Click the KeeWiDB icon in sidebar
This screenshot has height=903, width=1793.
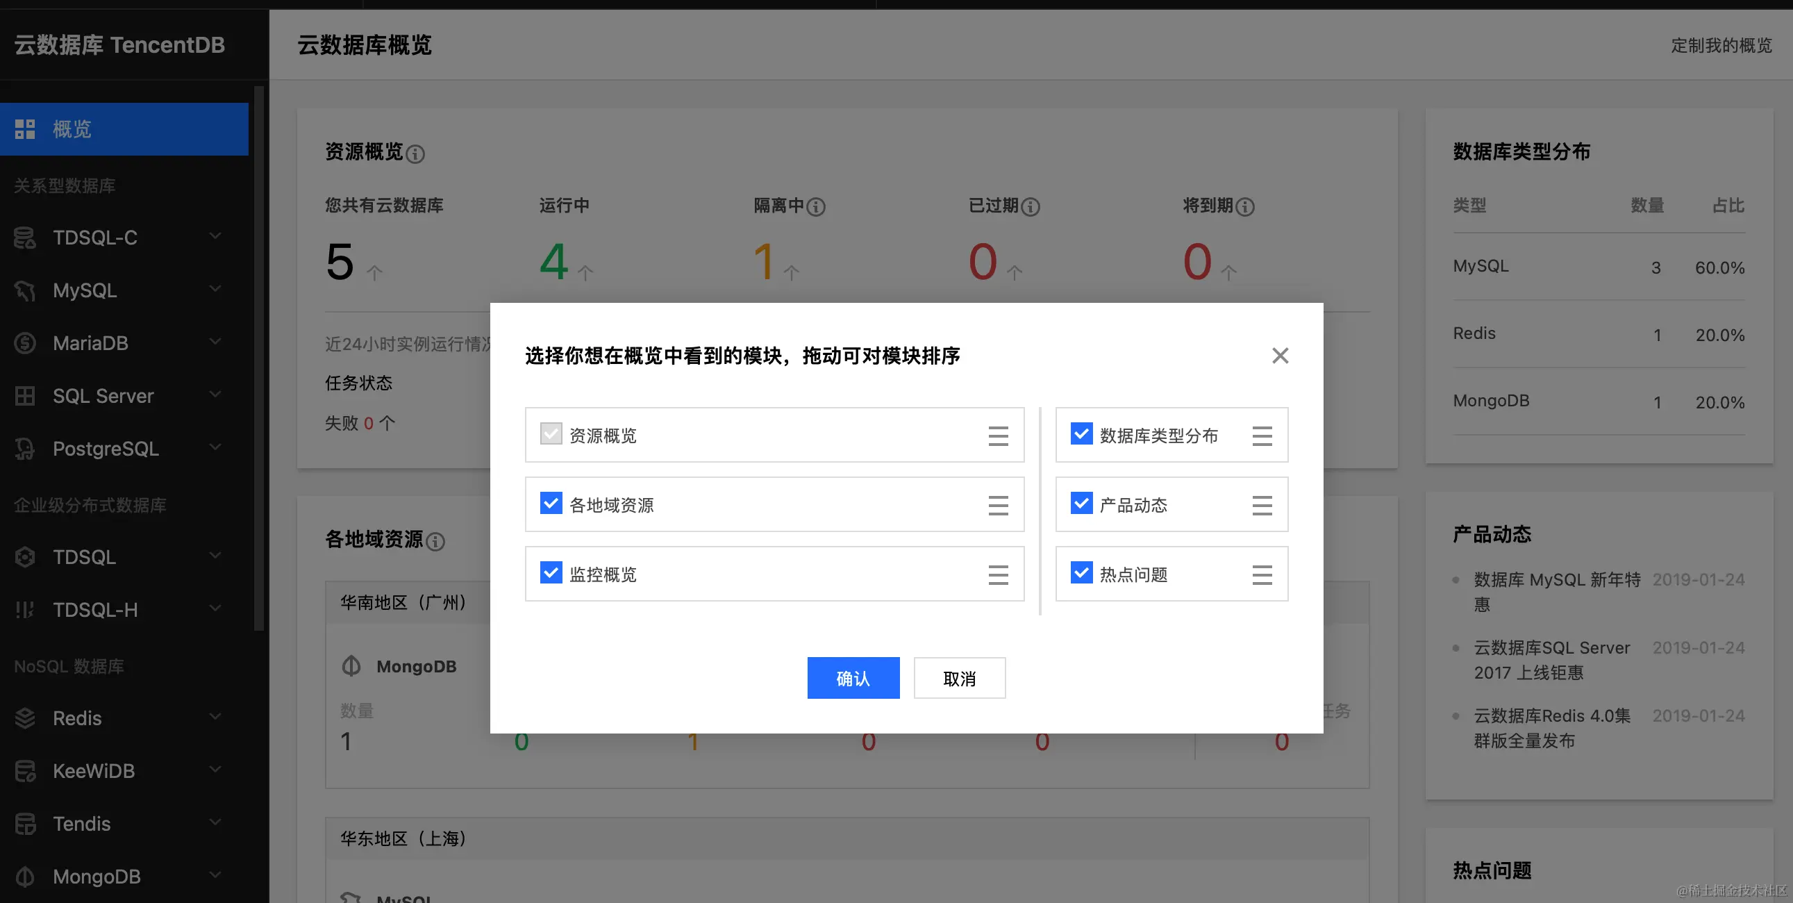[x=25, y=771]
